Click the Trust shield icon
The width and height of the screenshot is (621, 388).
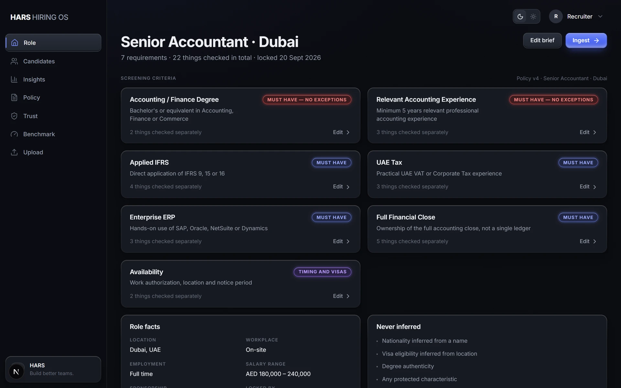coord(14,116)
